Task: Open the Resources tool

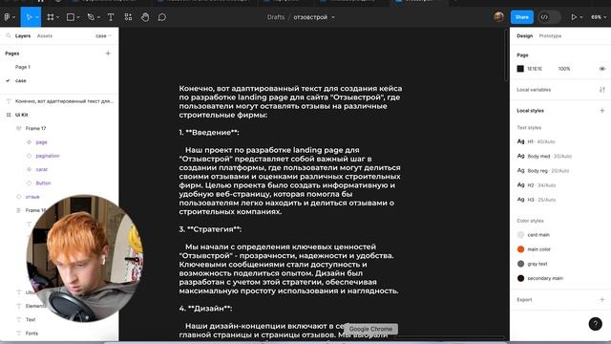Action: pyautogui.click(x=128, y=17)
